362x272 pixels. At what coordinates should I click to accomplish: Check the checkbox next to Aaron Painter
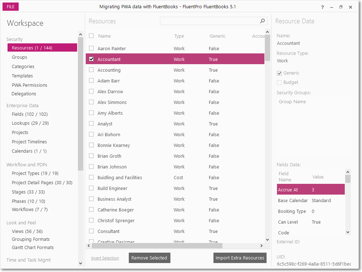[x=91, y=48]
